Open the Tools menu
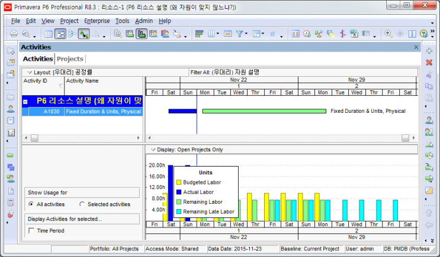Image resolution: width=440 pixels, height=257 pixels. 123,21
